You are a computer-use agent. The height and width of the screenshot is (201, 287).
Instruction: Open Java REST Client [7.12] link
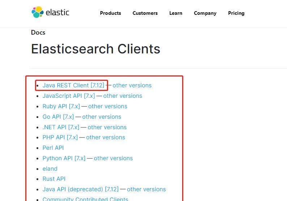(73, 86)
